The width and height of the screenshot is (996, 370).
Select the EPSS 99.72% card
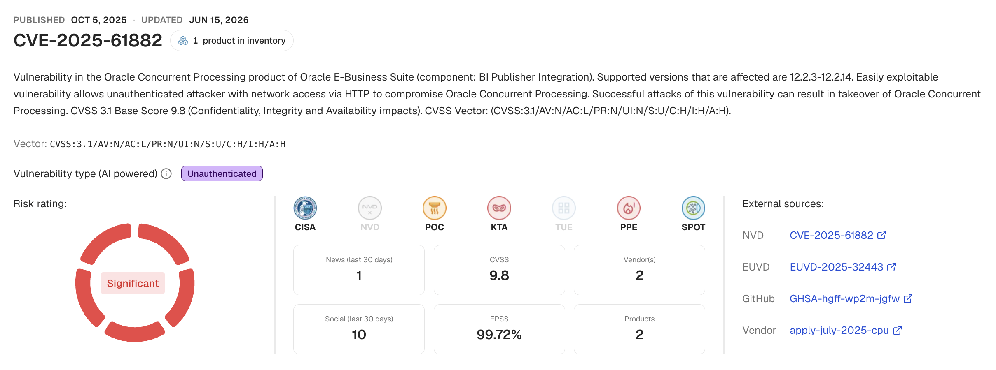[499, 329]
